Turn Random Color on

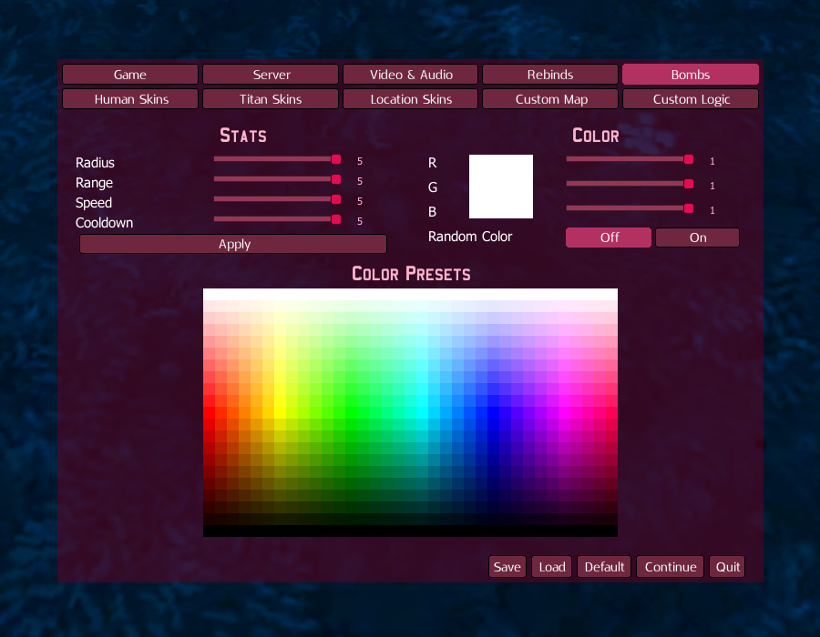697,237
